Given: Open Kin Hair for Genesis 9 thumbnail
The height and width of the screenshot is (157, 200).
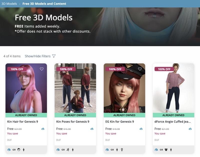Looking at the screenshot, I should click(26, 88).
